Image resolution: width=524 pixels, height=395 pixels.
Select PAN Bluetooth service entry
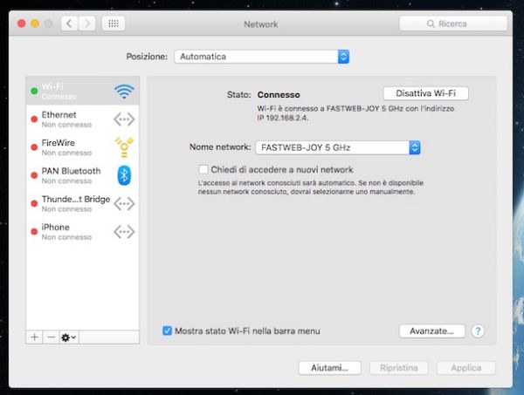click(x=70, y=175)
